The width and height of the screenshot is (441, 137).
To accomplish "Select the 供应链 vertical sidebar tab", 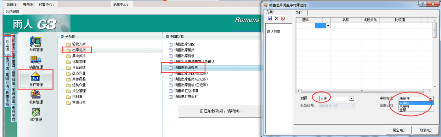I will (7, 45).
